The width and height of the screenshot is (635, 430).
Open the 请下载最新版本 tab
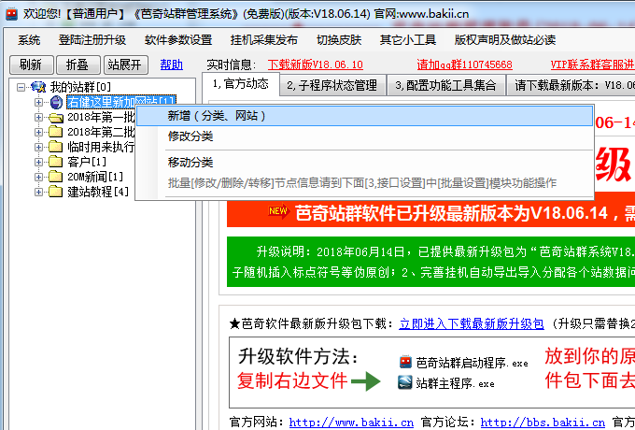point(571,85)
